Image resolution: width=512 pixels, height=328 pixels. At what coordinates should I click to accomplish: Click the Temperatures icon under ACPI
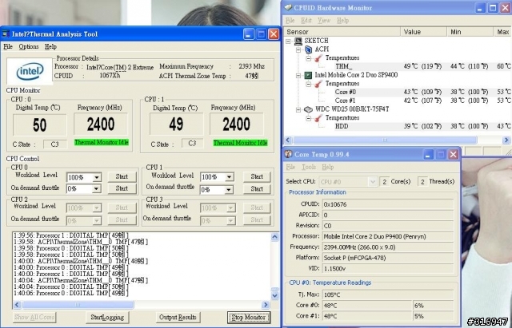[x=318, y=58]
